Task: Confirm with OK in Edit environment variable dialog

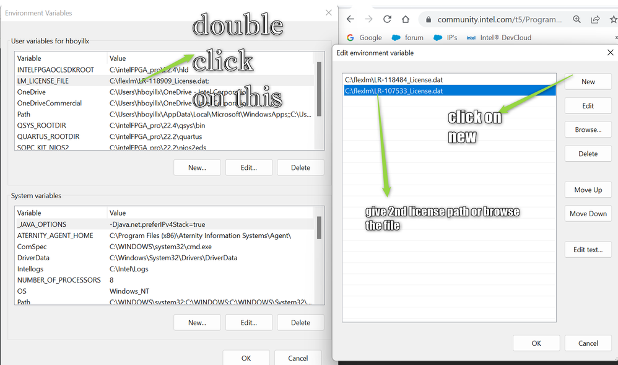Action: click(536, 343)
